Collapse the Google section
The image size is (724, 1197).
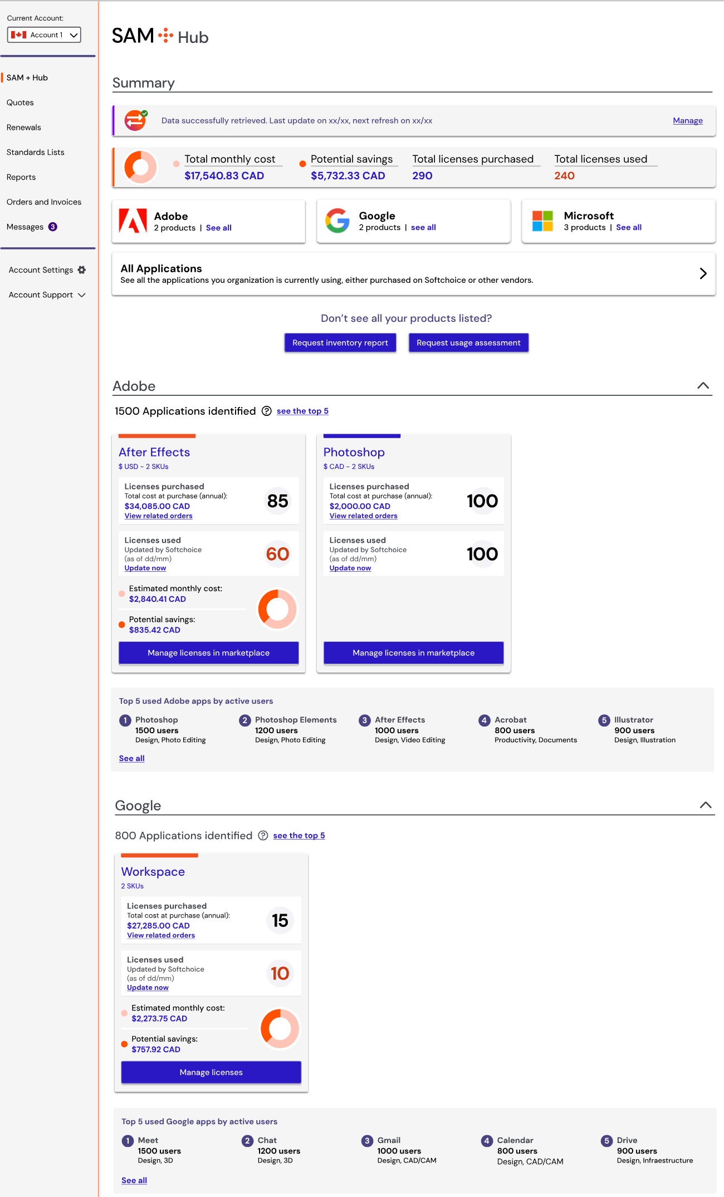pos(706,805)
